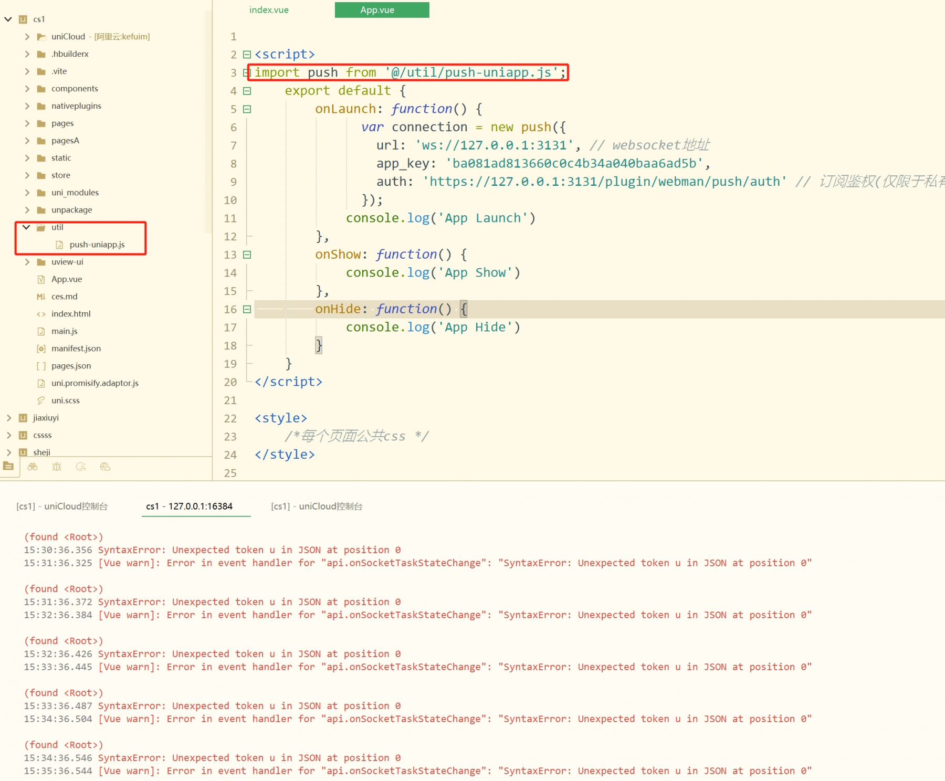Click the uni.scss file icon

click(x=41, y=400)
